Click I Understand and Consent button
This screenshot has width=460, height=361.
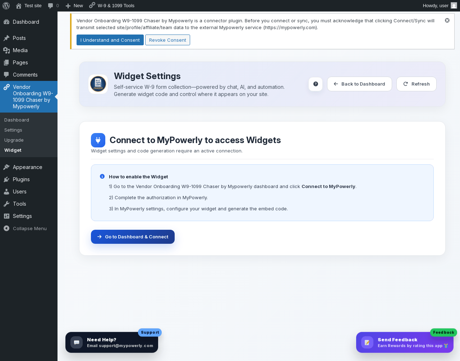[110, 40]
